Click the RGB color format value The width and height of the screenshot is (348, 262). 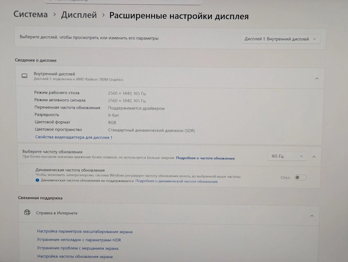pos(112,123)
